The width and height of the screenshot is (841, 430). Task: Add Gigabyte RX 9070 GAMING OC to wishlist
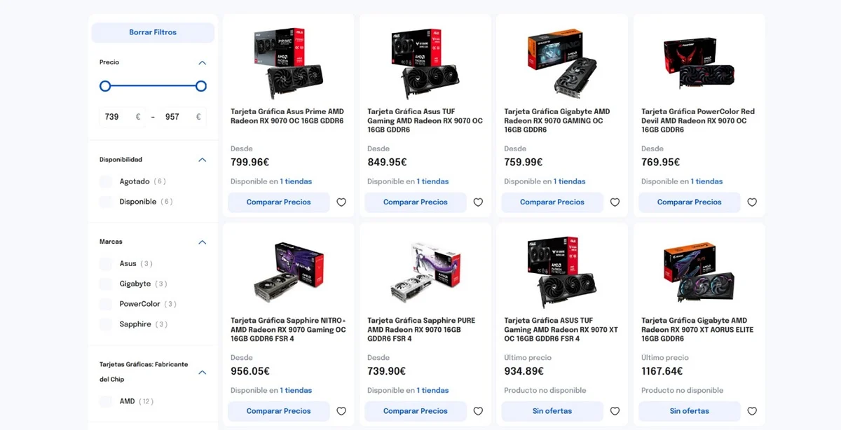[615, 202]
